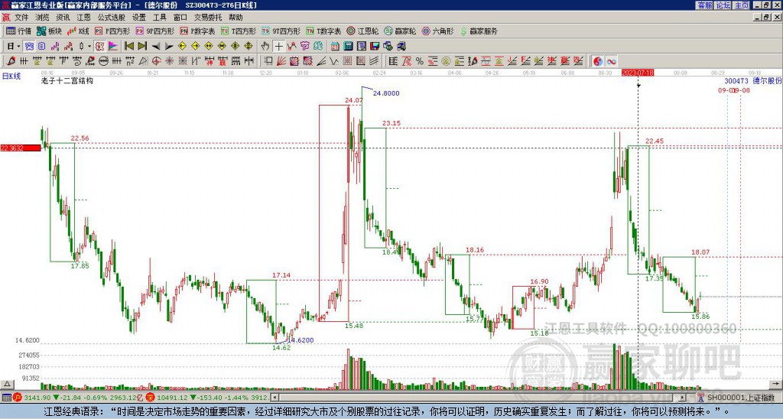
Task: Select the zigzag wave line tool
Action: pos(333,61)
